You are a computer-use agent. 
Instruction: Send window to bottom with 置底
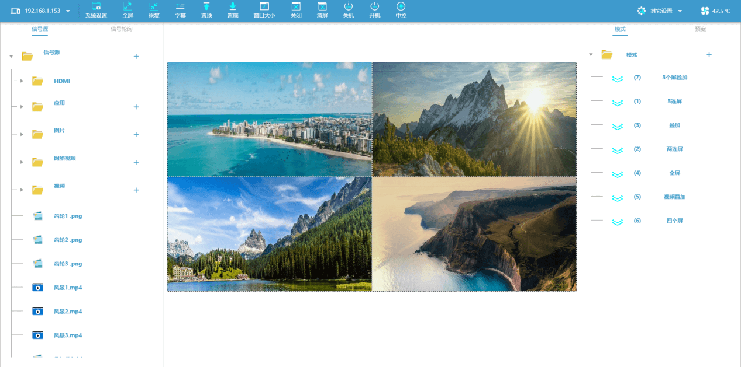tap(232, 10)
